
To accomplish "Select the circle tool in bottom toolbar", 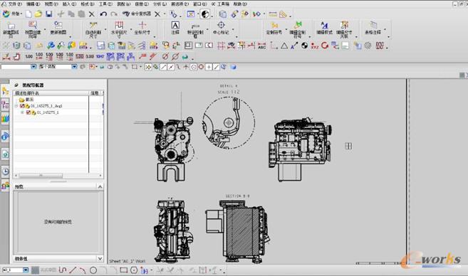I will (93, 270).
